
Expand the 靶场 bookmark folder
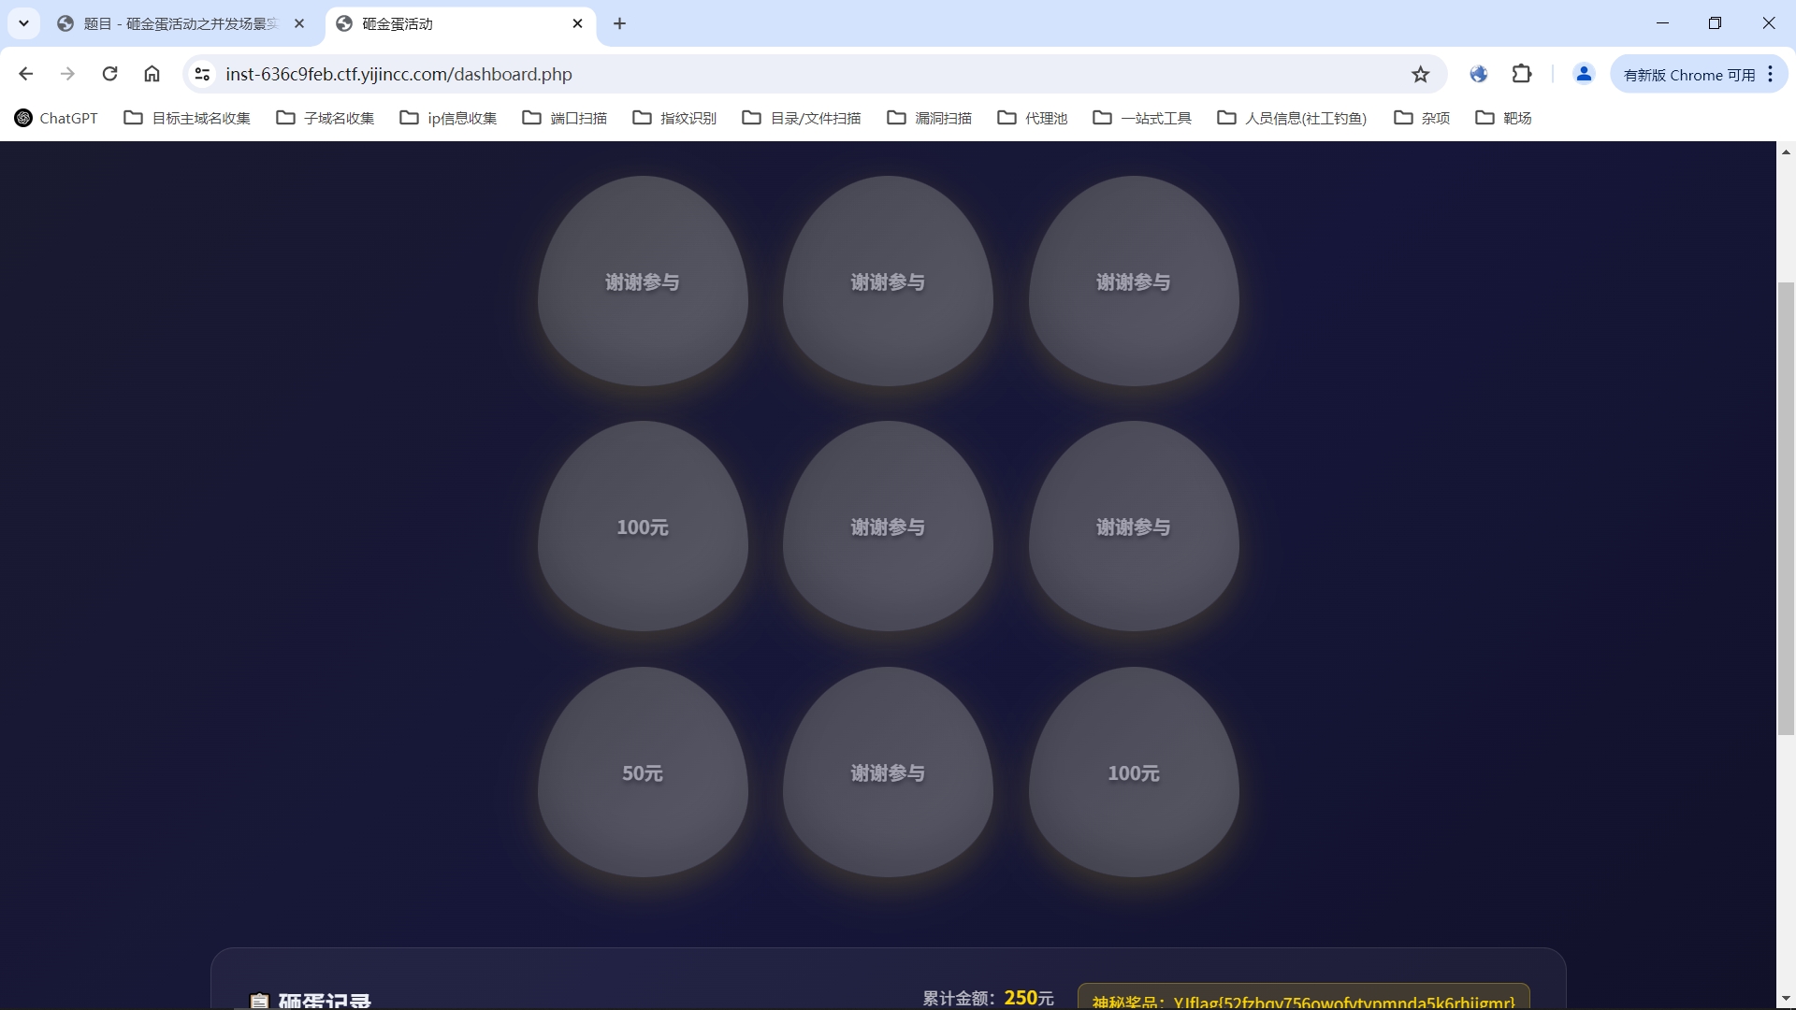[1503, 118]
